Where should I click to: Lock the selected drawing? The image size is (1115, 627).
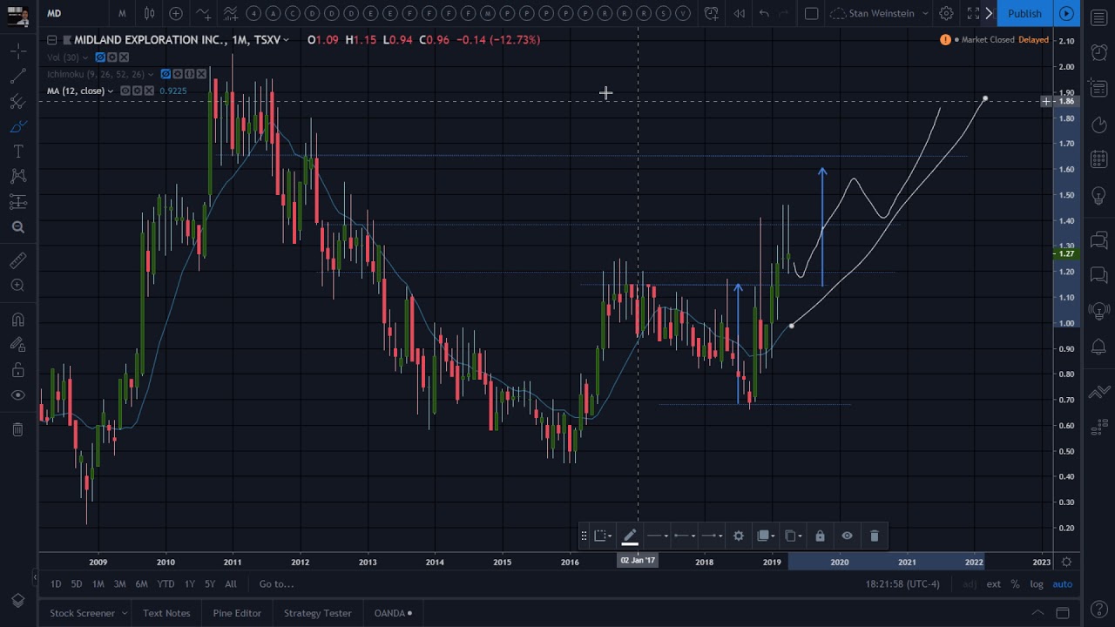click(820, 536)
